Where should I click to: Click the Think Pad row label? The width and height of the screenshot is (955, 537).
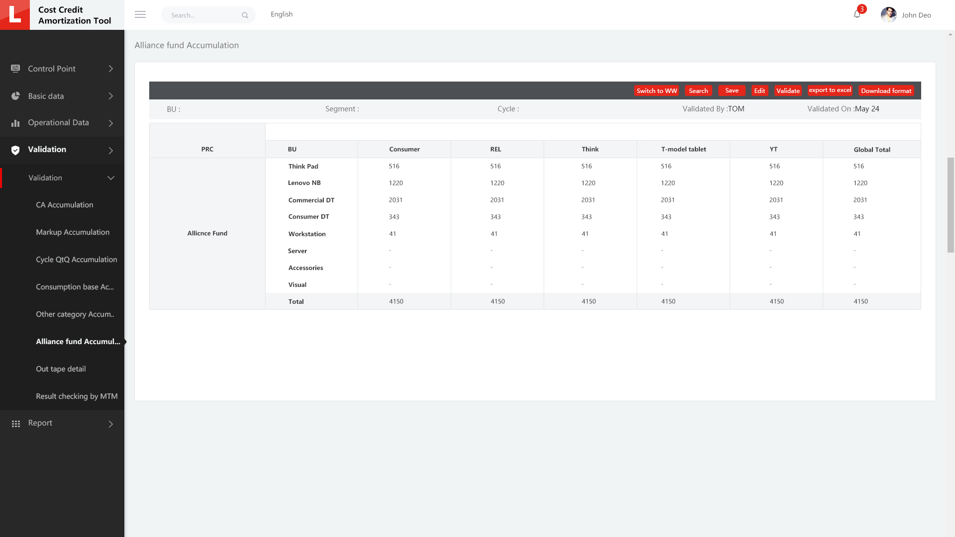(x=303, y=166)
